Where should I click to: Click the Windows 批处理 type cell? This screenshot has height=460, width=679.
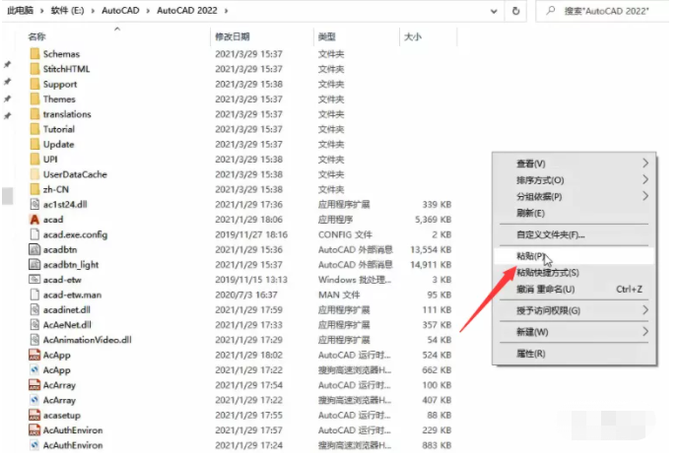pos(355,280)
